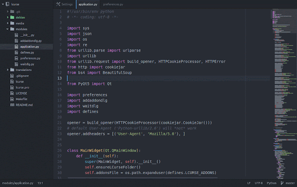Expand the media folder chevron
The height and width of the screenshot is (187, 297).
7,23
